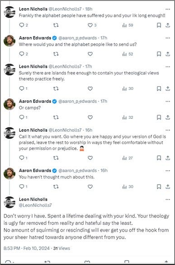View analytics showing 27 views

128,158
